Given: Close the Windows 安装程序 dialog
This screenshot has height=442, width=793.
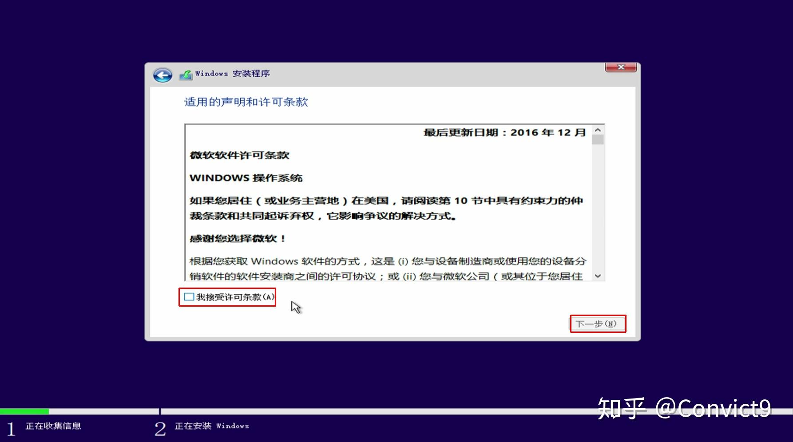Looking at the screenshot, I should [x=621, y=67].
